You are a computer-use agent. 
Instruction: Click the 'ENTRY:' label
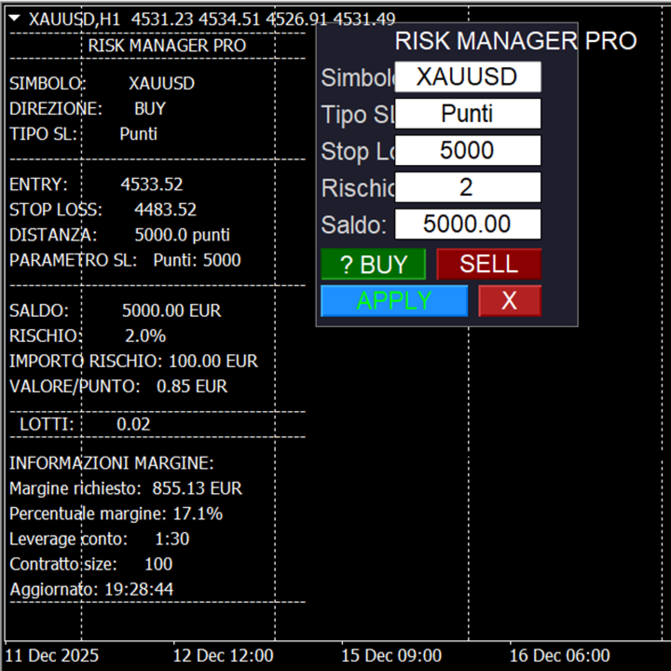[38, 185]
